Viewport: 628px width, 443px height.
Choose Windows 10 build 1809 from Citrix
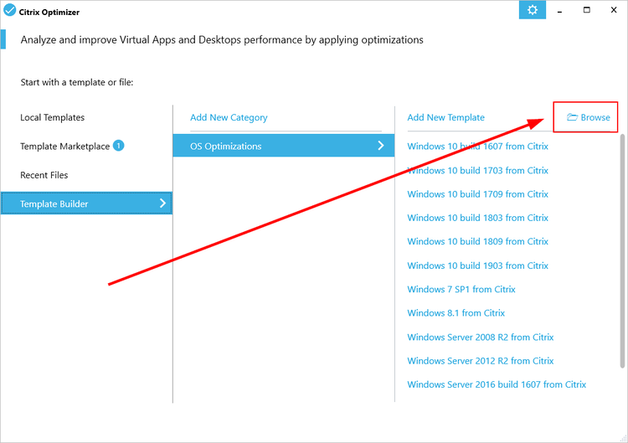point(477,241)
